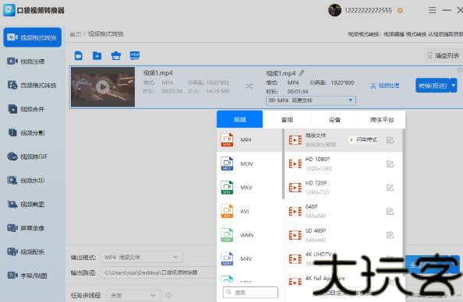This screenshot has width=463, height=302.
Task: Switch to the 音频 tab
Action: point(287,119)
